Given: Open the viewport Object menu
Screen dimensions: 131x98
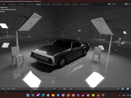Looking at the screenshot, I should 13,89.
